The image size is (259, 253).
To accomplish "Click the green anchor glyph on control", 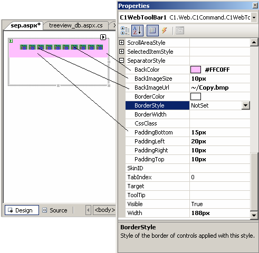I will coord(11,41).
